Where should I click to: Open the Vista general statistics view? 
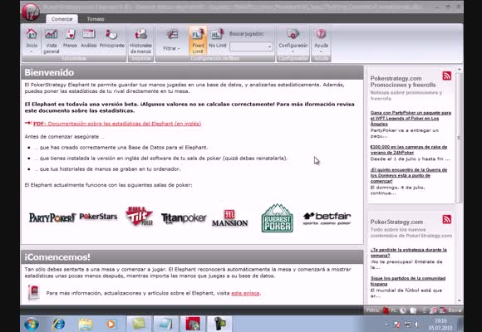pos(51,41)
